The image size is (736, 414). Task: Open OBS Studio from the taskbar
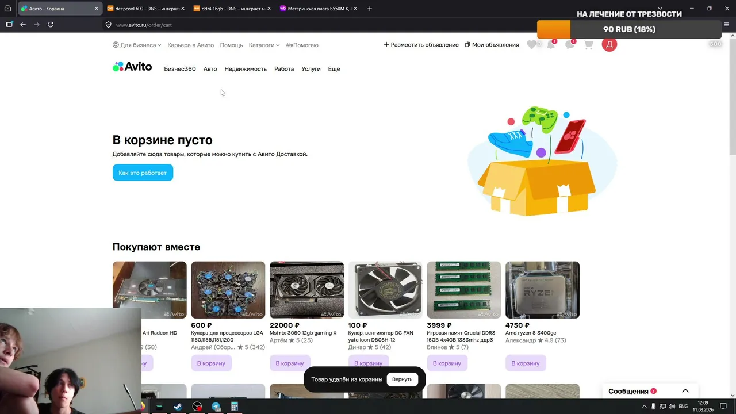197,407
